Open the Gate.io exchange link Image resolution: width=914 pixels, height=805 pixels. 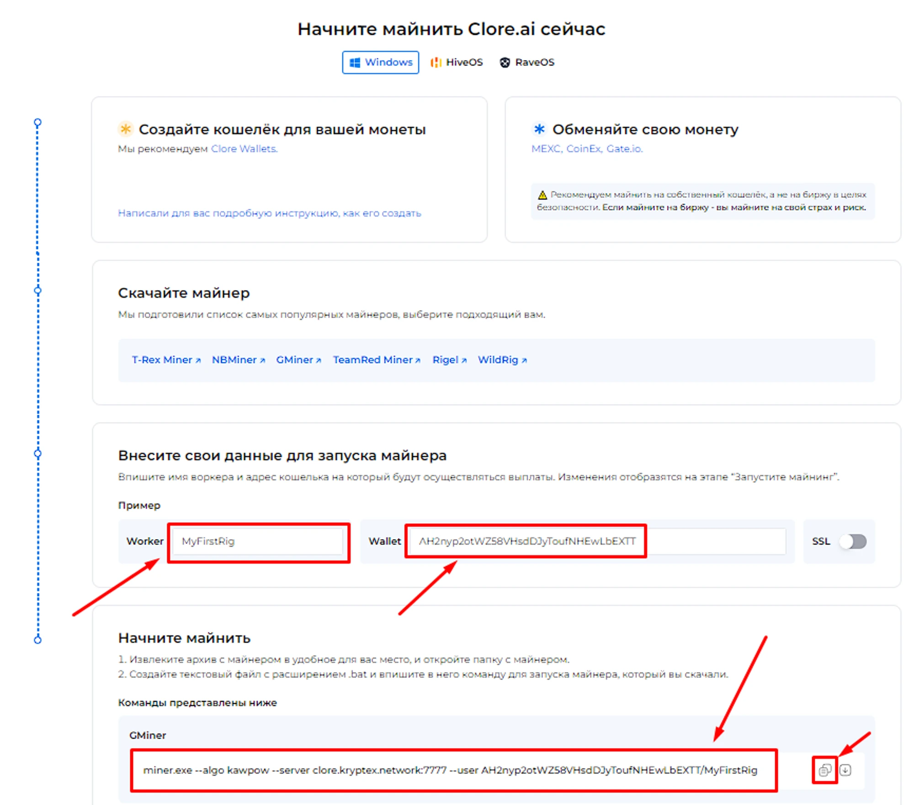(624, 149)
